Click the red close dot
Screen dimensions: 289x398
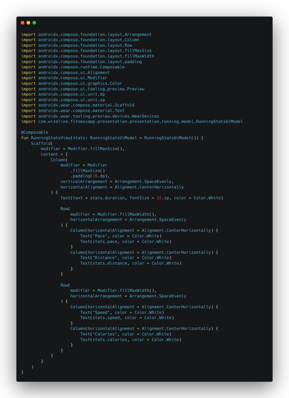[x=23, y=23]
